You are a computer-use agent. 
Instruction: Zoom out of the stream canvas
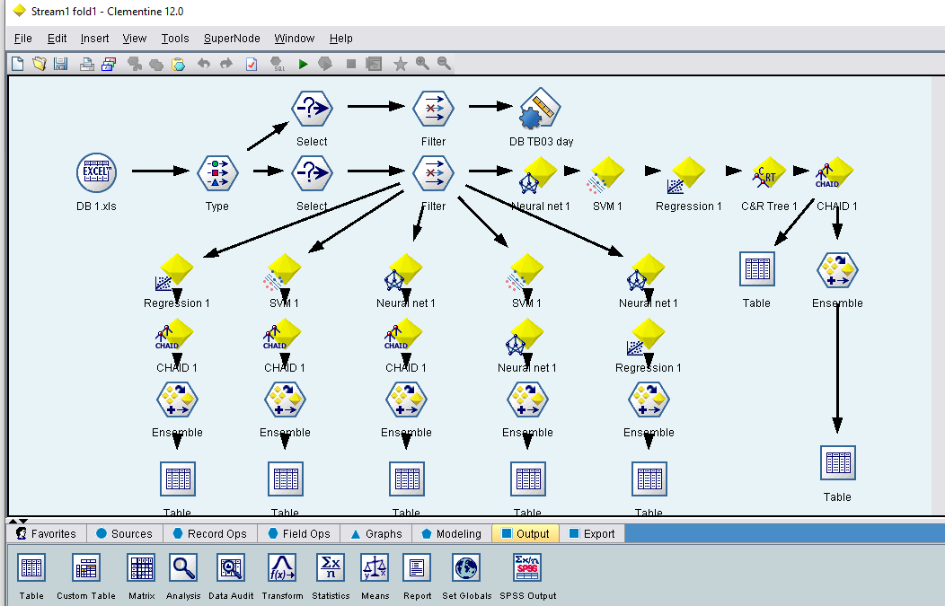click(x=444, y=63)
